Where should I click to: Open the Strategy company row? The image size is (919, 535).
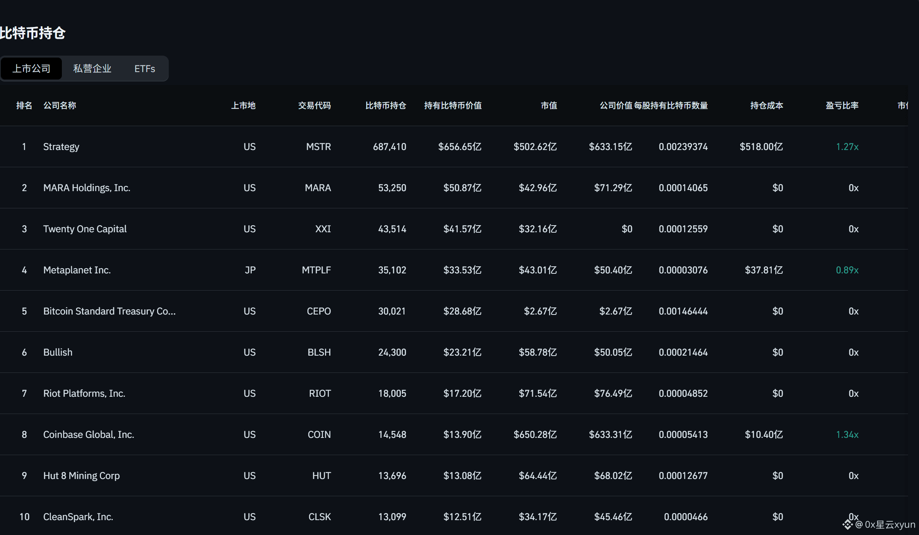pos(61,146)
